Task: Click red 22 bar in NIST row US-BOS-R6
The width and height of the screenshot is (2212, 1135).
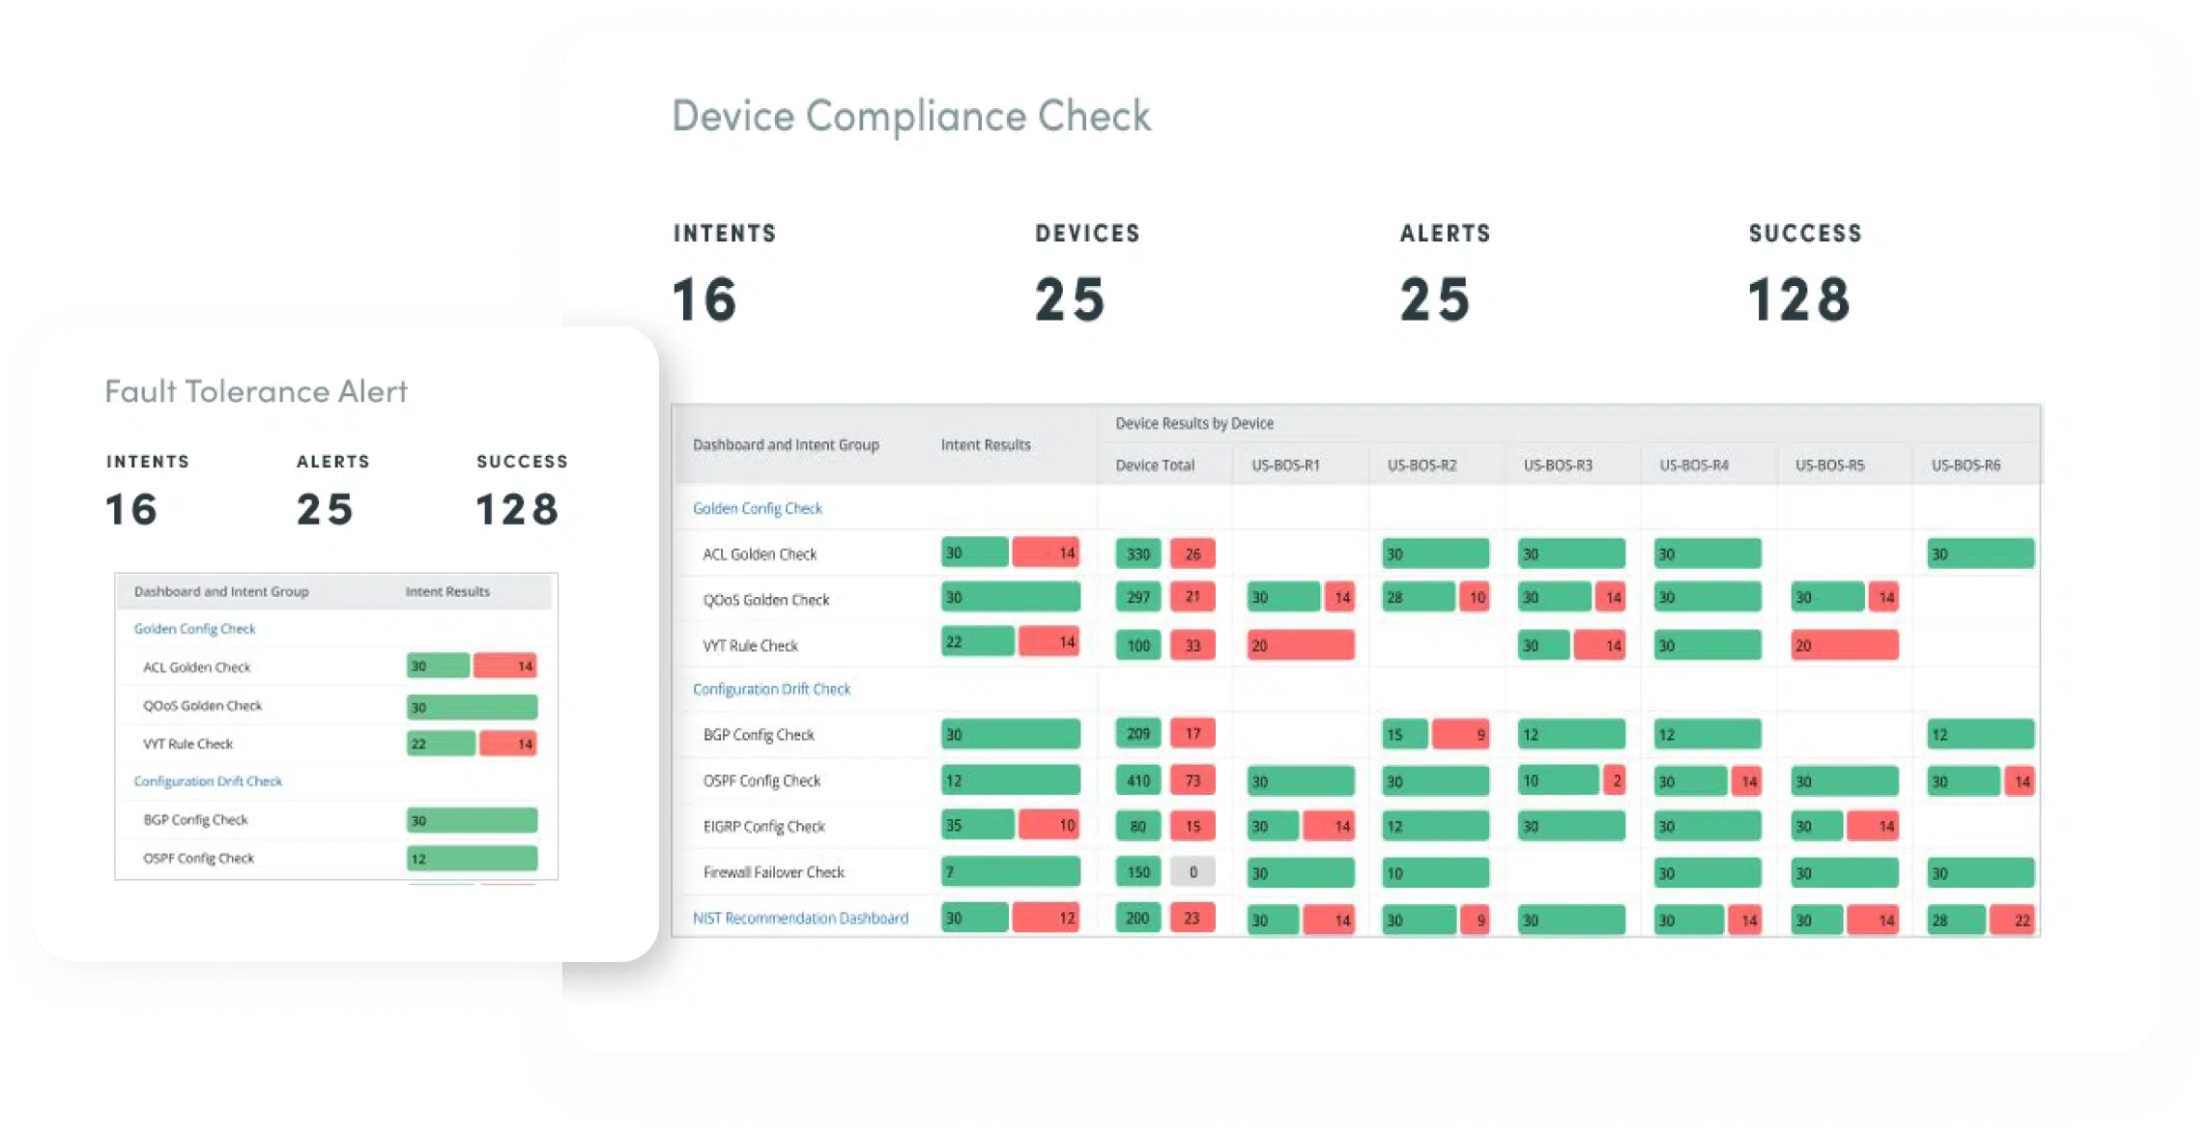Action: pyautogui.click(x=2012, y=921)
